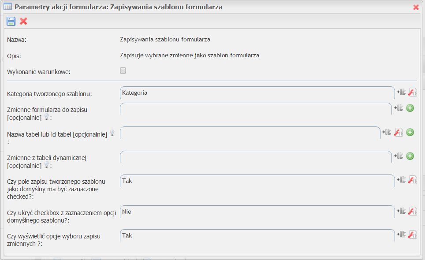The image size is (425, 260).
Task: Toggle the Wykonanie warunkowe checkbox
Action: click(x=123, y=71)
